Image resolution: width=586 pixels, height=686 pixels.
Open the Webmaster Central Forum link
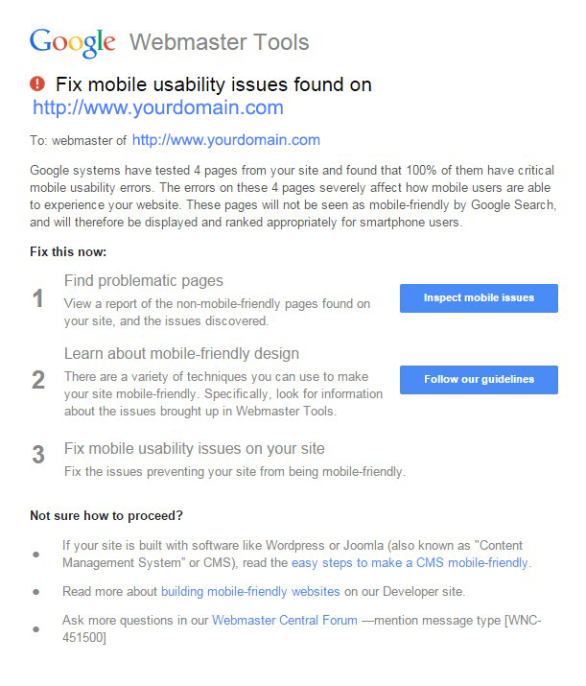click(x=285, y=621)
